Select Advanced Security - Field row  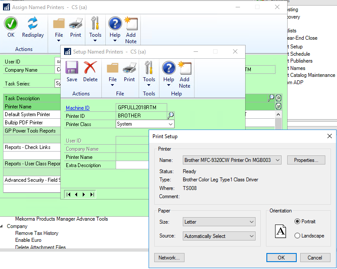pos(32,180)
